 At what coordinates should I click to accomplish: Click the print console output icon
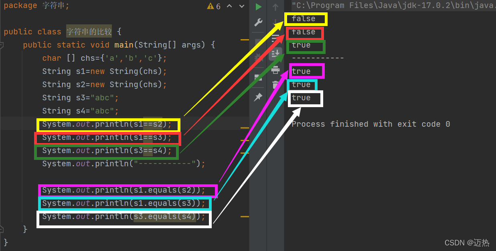point(275,70)
